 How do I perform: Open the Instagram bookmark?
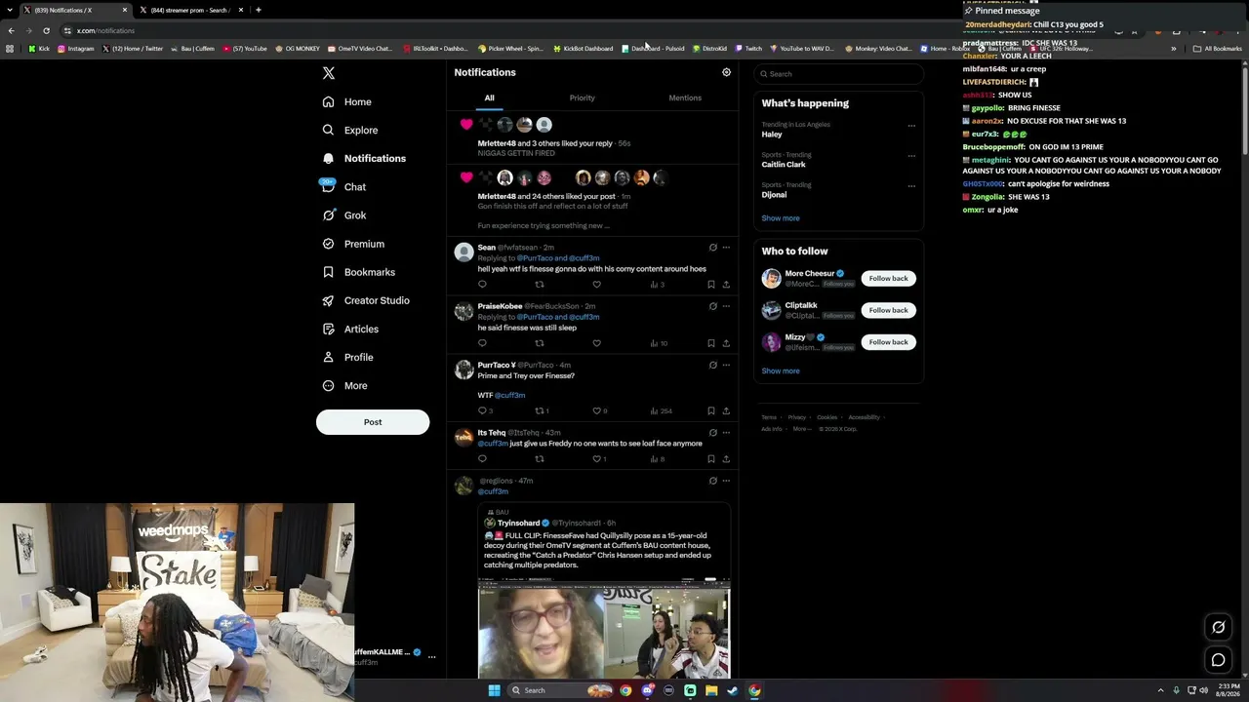coord(76,49)
